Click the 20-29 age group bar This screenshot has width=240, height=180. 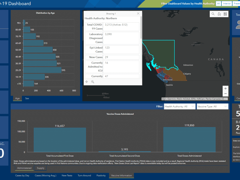42,70
